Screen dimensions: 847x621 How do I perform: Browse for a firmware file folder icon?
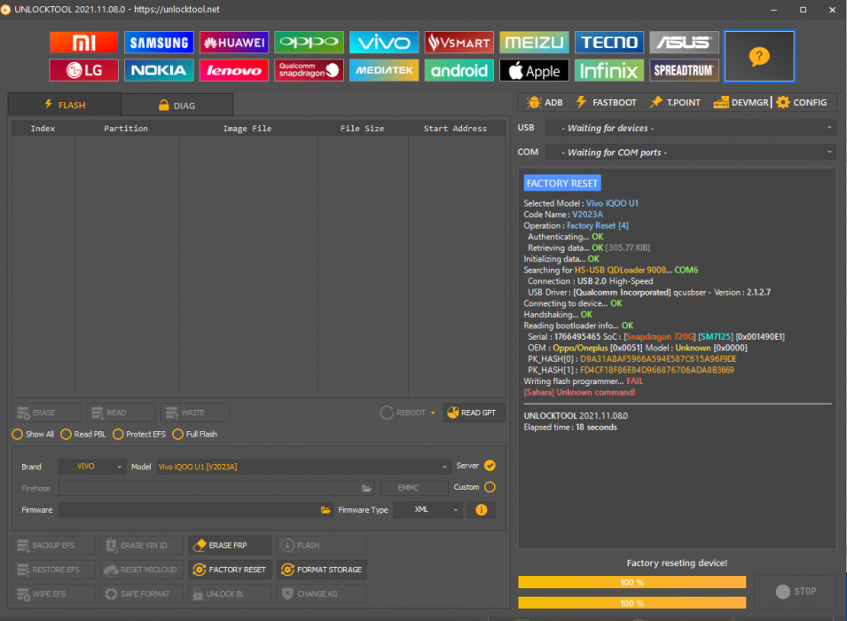325,509
